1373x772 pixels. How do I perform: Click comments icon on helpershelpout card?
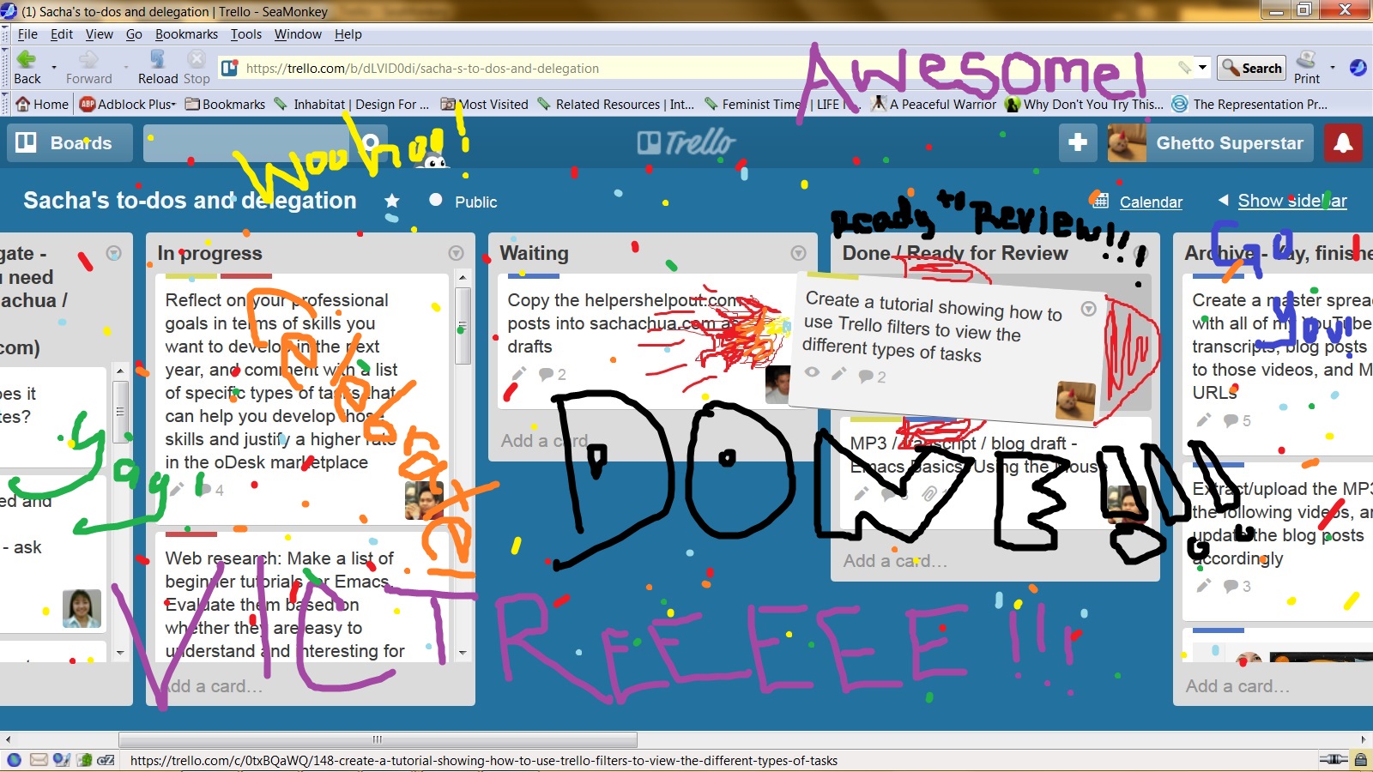[546, 374]
